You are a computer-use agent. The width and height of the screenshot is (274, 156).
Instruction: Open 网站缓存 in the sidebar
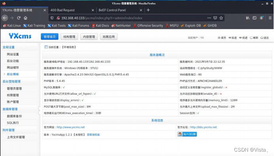(13, 68)
